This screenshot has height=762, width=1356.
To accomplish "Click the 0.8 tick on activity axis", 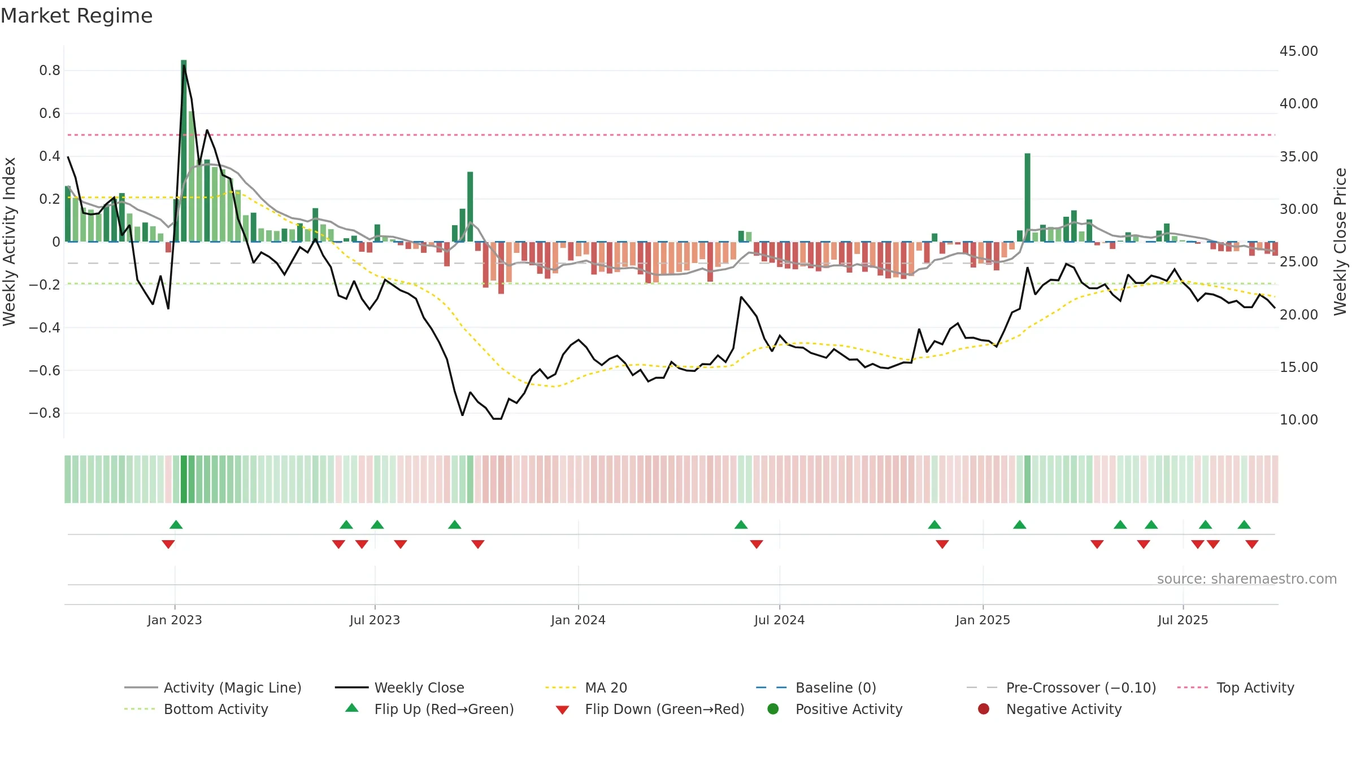I will [50, 71].
